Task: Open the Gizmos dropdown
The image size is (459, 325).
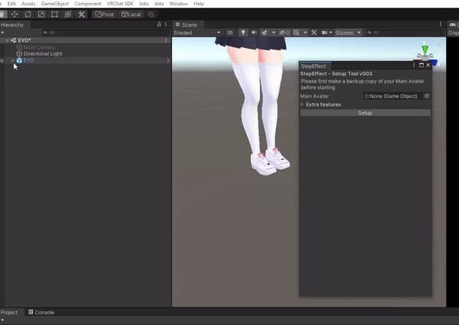Action: point(347,33)
